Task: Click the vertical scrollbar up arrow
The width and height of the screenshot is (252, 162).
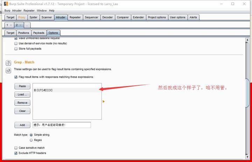Action: [x=247, y=40]
